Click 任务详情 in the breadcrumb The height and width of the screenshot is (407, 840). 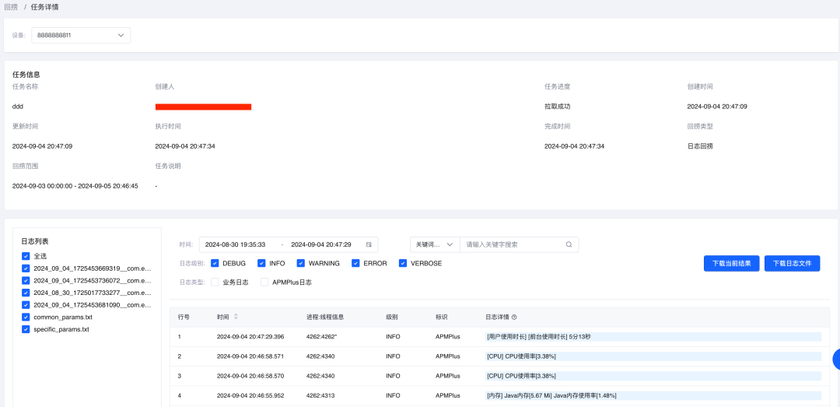pyautogui.click(x=44, y=7)
